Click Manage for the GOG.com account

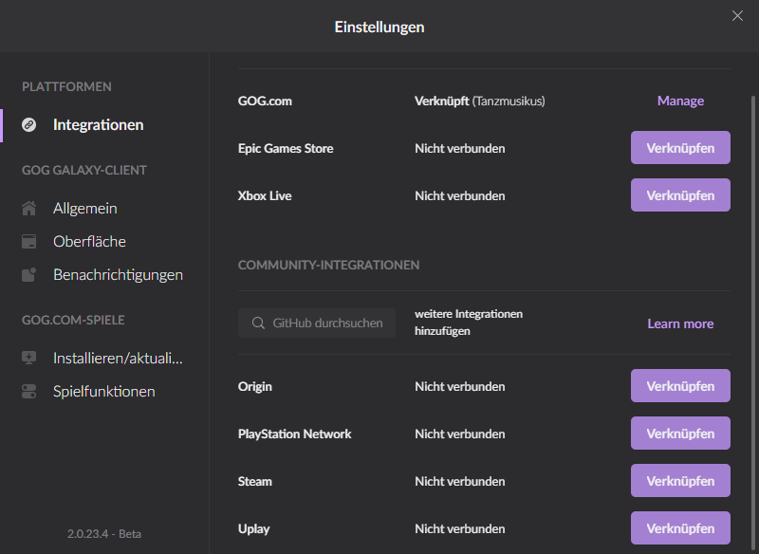(x=680, y=101)
